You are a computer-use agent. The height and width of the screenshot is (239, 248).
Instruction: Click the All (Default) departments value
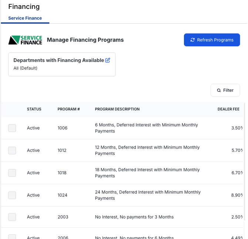[25, 68]
